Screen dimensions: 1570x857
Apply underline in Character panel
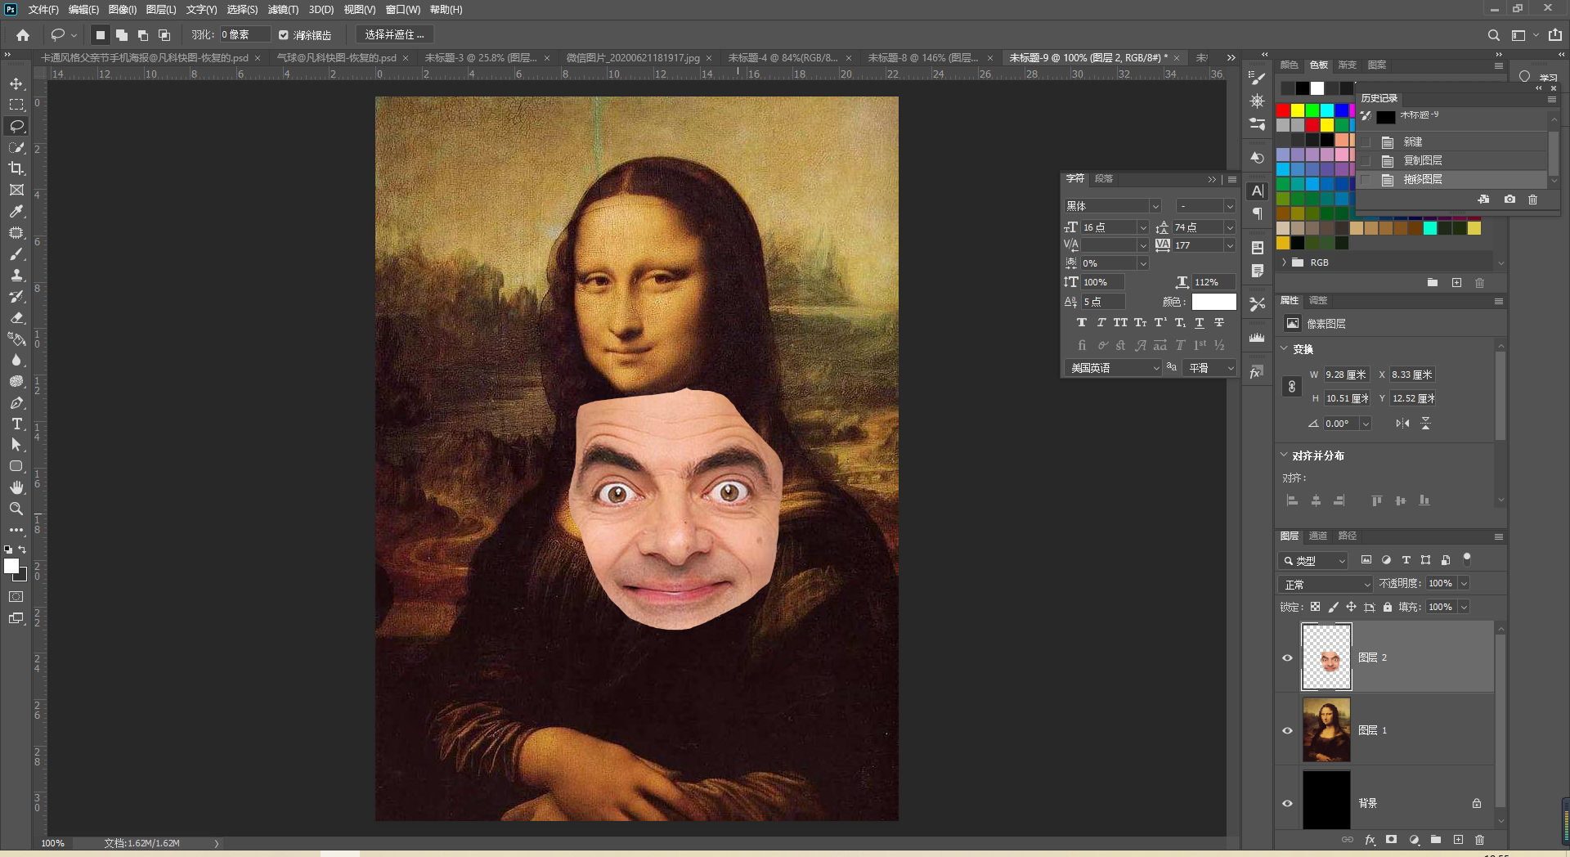pos(1200,323)
